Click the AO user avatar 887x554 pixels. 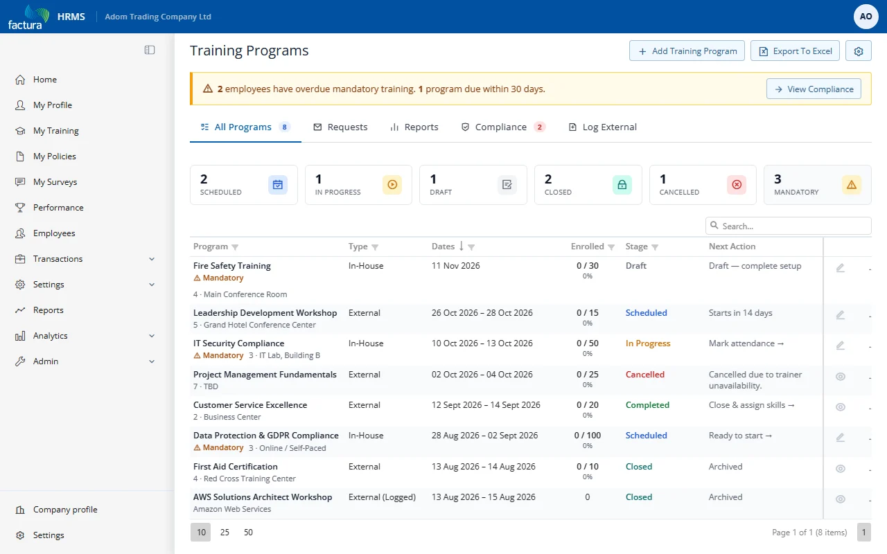866,16
